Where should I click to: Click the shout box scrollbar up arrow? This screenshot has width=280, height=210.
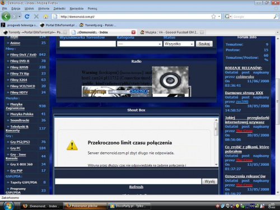coord(216,120)
